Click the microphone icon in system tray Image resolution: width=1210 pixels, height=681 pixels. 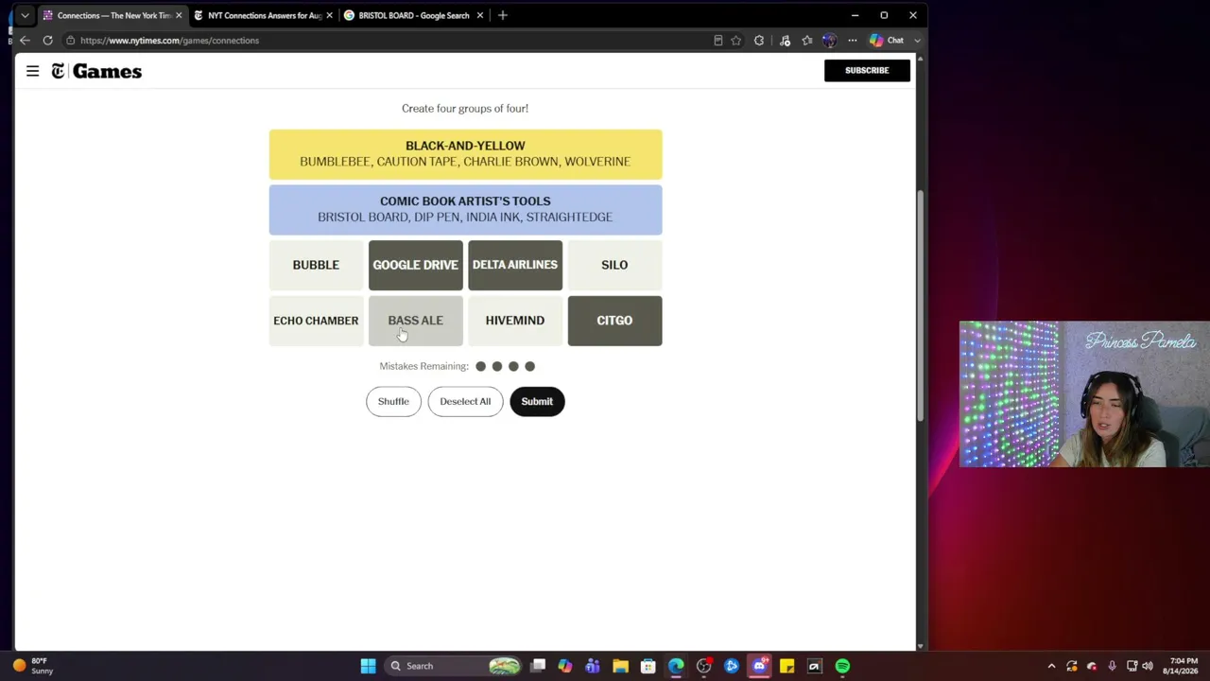tap(1112, 666)
